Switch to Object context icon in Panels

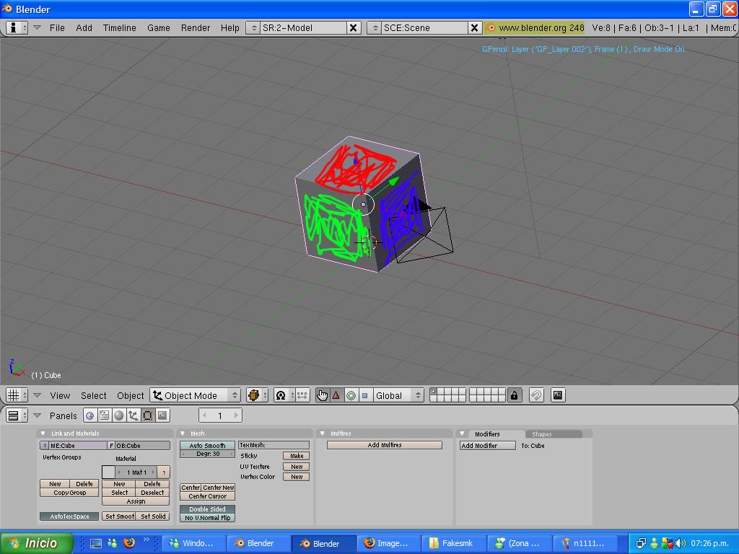click(134, 415)
